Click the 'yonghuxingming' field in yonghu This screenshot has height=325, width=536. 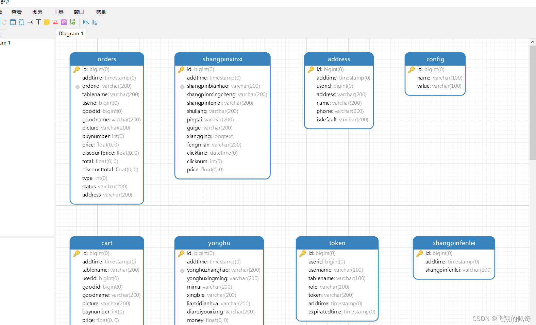pyautogui.click(x=223, y=278)
